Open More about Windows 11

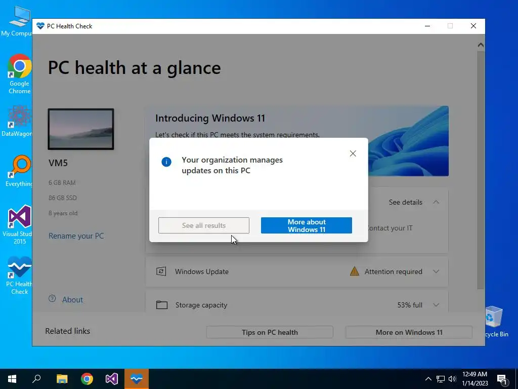(306, 225)
